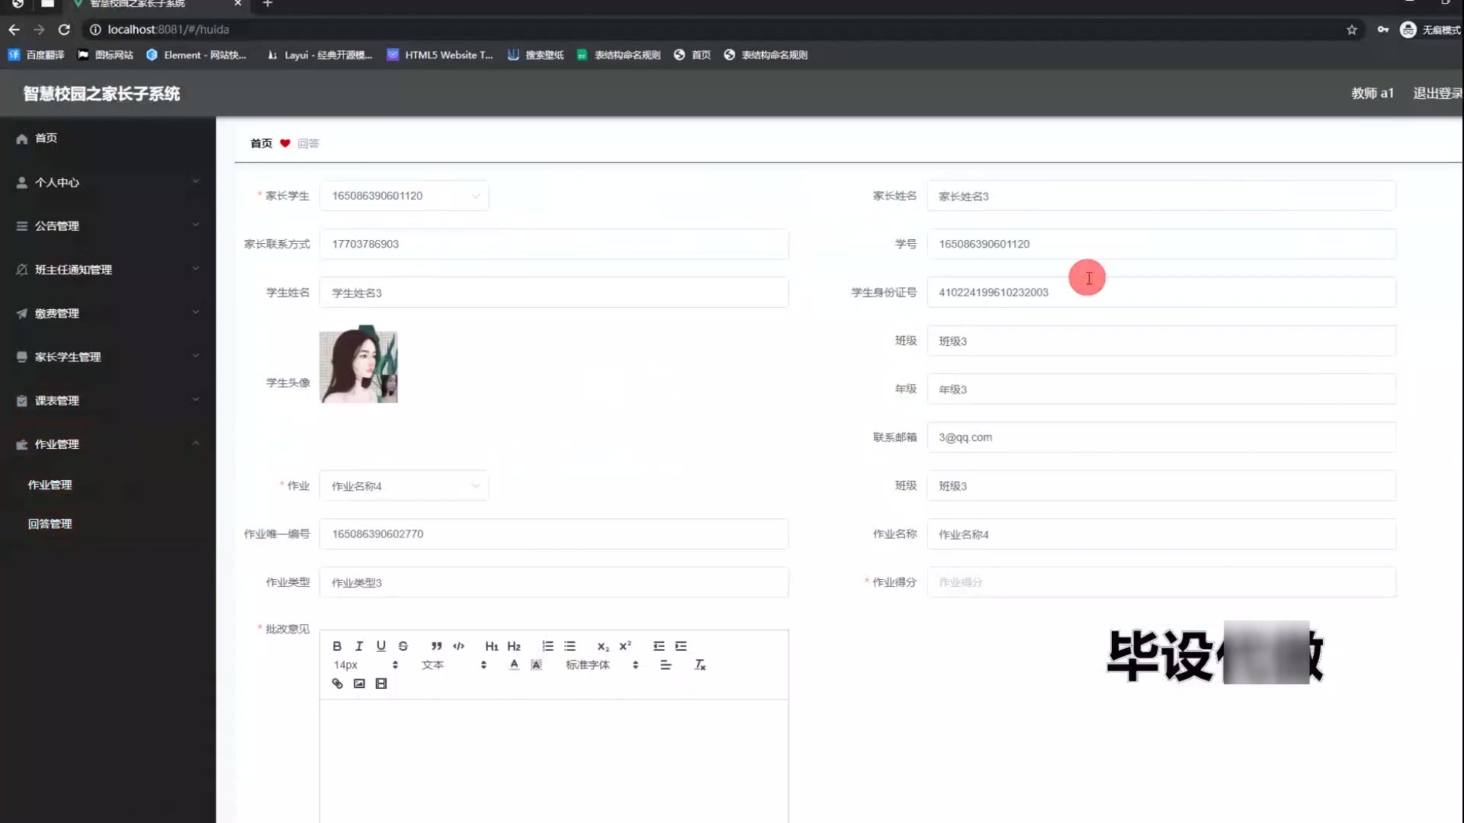Apply superscript formatting
Image resolution: width=1464 pixels, height=823 pixels.
(x=625, y=646)
